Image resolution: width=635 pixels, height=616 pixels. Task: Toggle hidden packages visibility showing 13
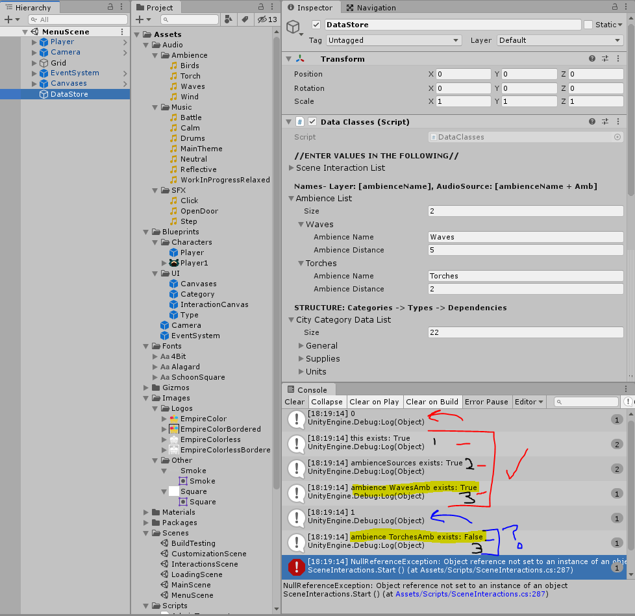pyautogui.click(x=268, y=19)
